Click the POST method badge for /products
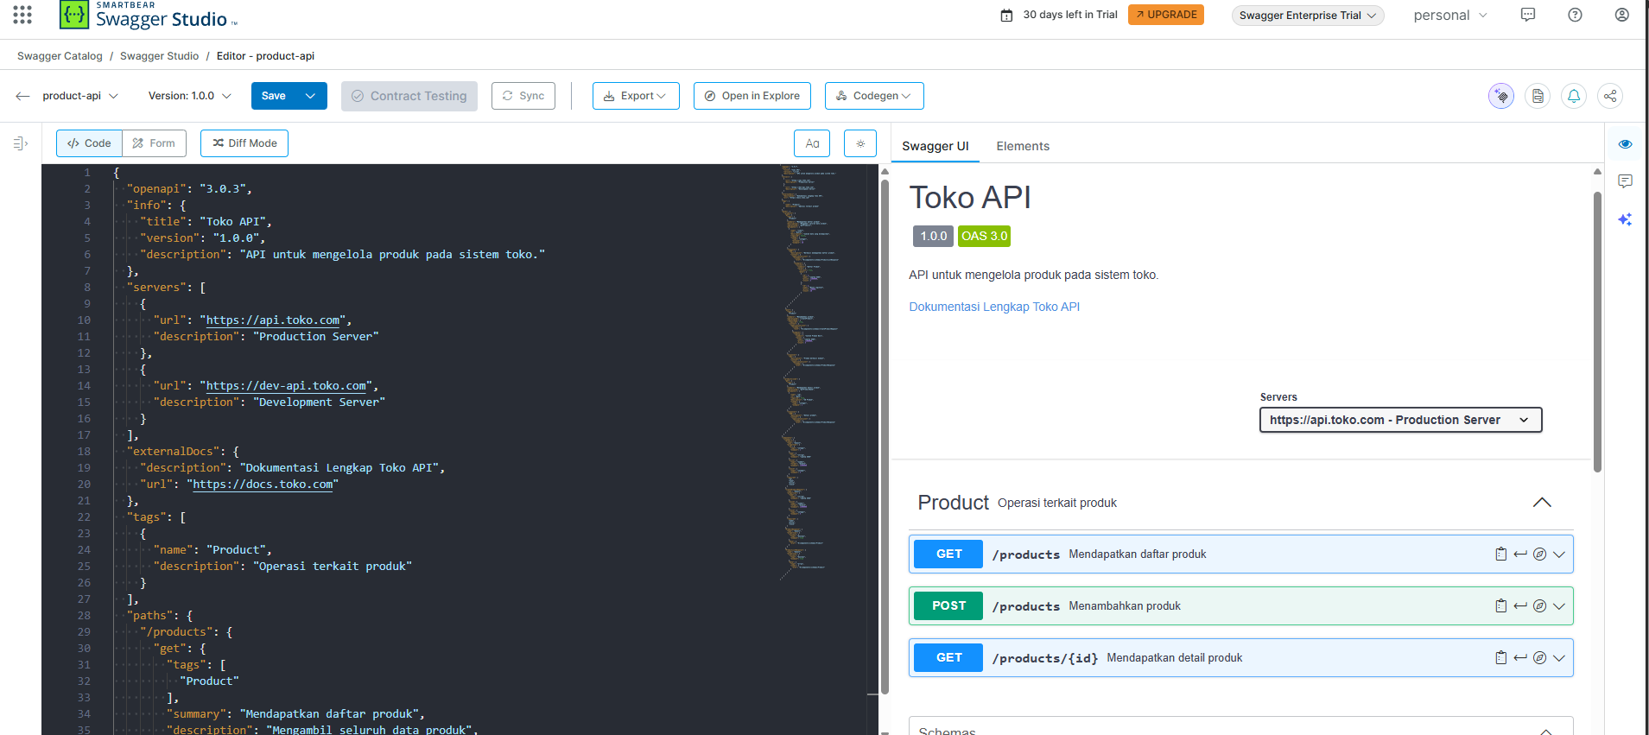 (x=948, y=606)
